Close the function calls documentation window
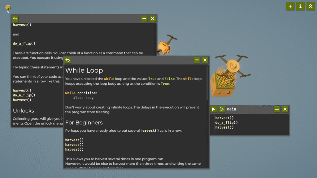The height and width of the screenshot is (178, 317). [153, 19]
